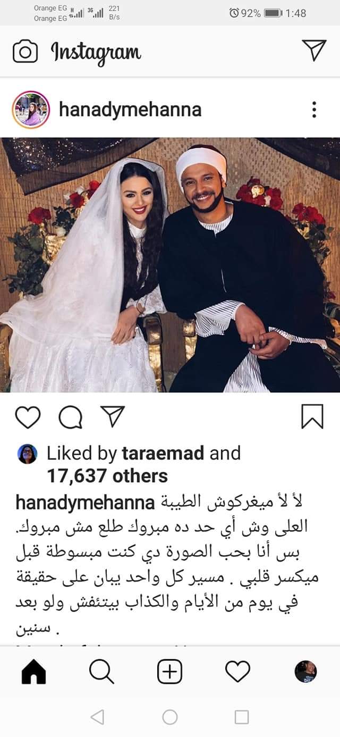Like the post with heart icon
This screenshot has width=340, height=737.
click(28, 417)
